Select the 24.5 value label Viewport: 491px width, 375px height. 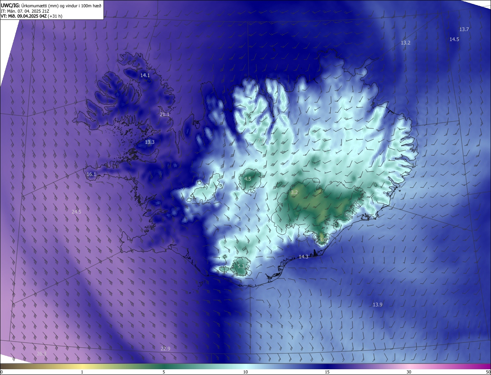pyautogui.click(x=76, y=212)
